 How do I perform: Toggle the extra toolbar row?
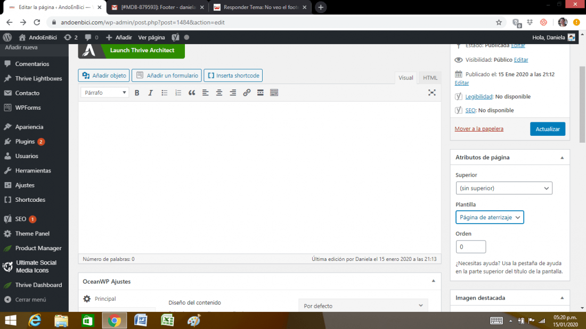(x=274, y=93)
